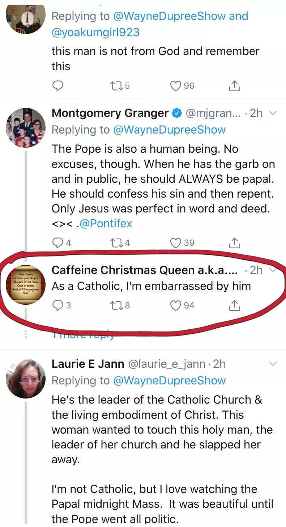Open @yoakumgirl923 profile link
Screen dimensions: 286x527
point(95,32)
